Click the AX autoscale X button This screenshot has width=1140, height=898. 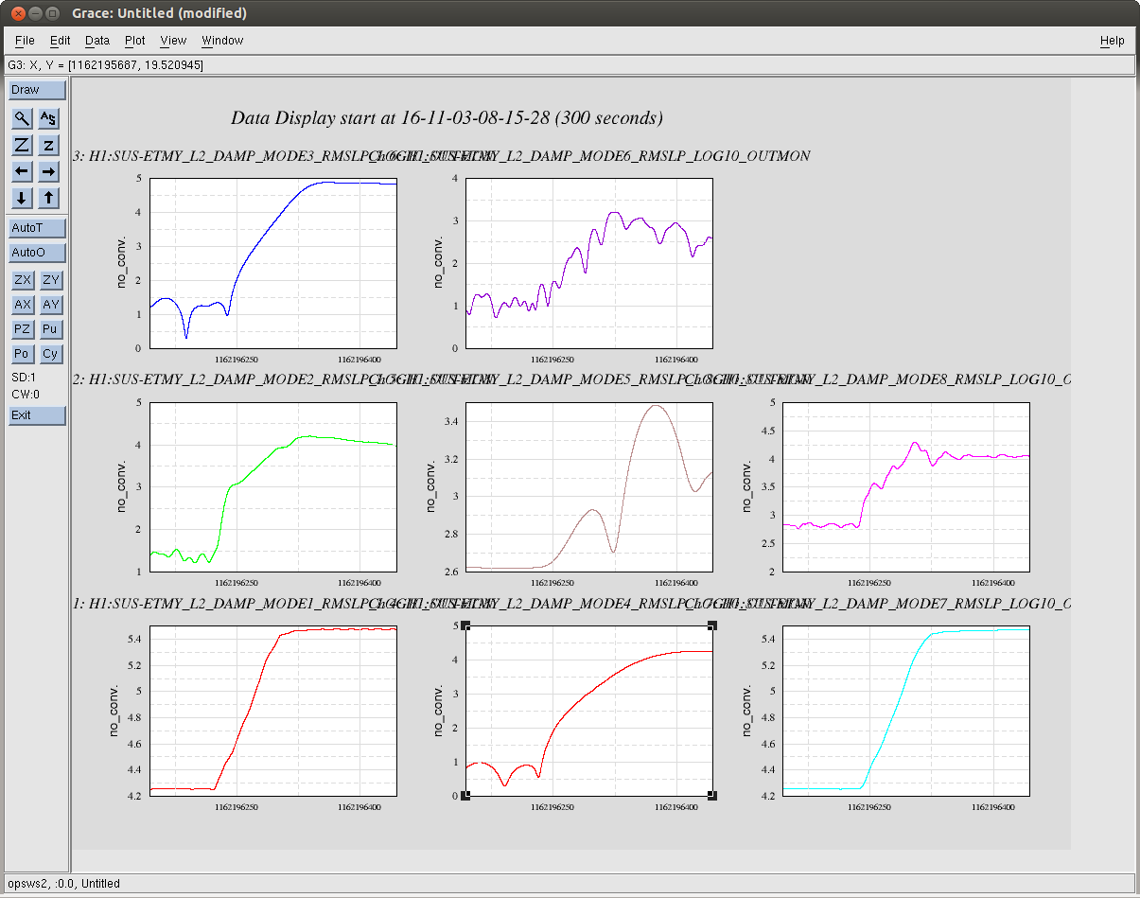coord(23,305)
